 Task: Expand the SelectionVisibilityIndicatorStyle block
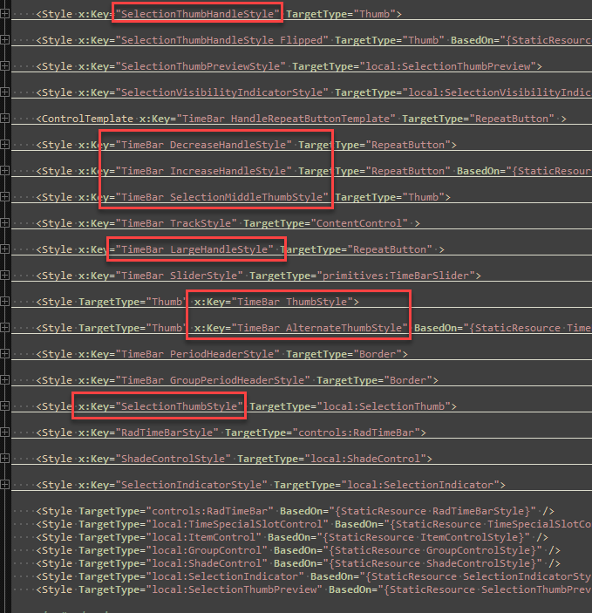coord(4,92)
